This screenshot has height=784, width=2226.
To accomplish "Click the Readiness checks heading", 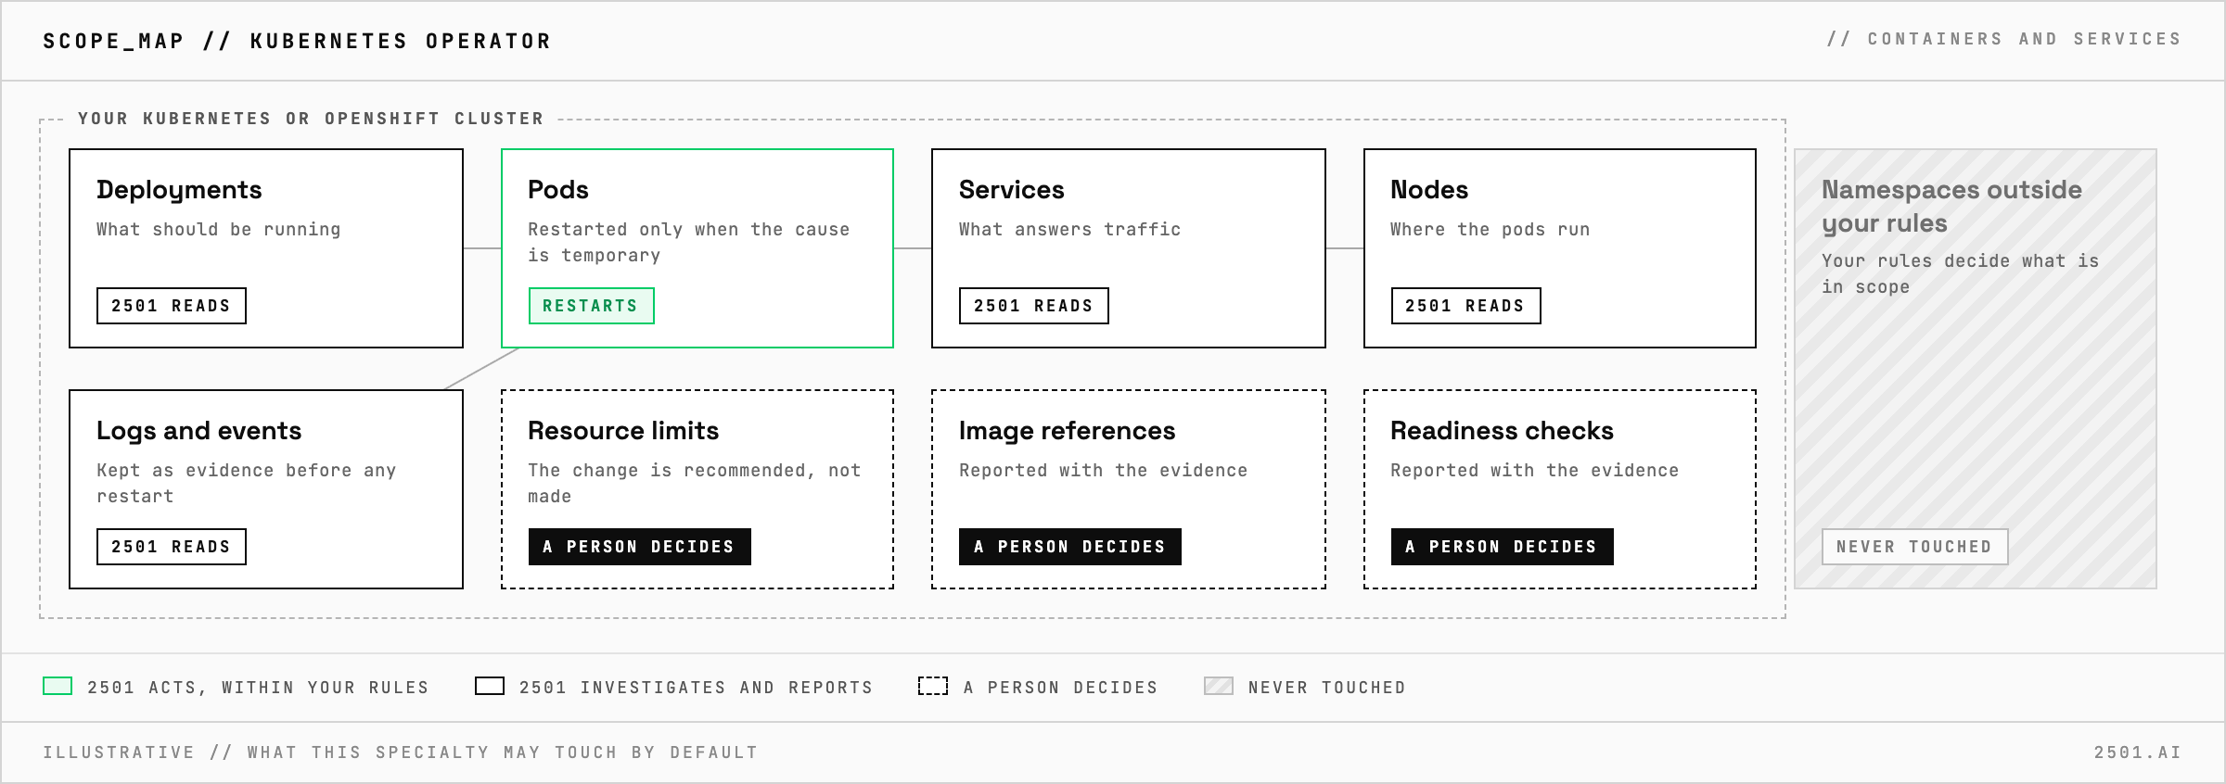I will click(x=1502, y=431).
